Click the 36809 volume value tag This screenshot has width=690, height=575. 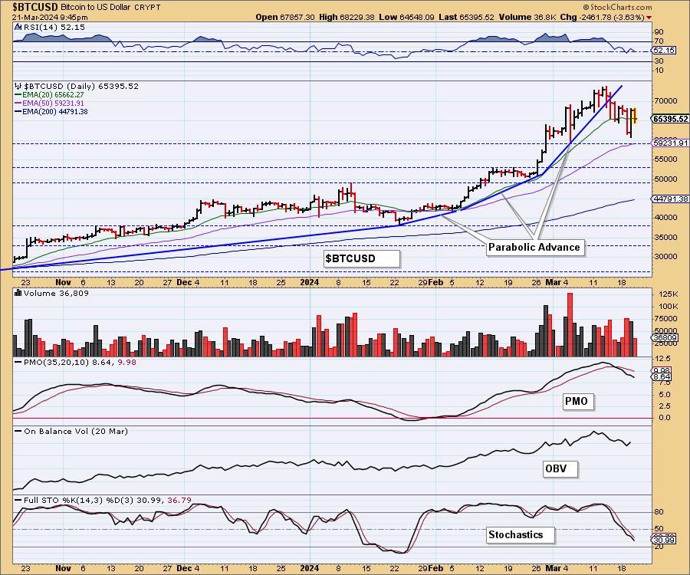pos(665,338)
